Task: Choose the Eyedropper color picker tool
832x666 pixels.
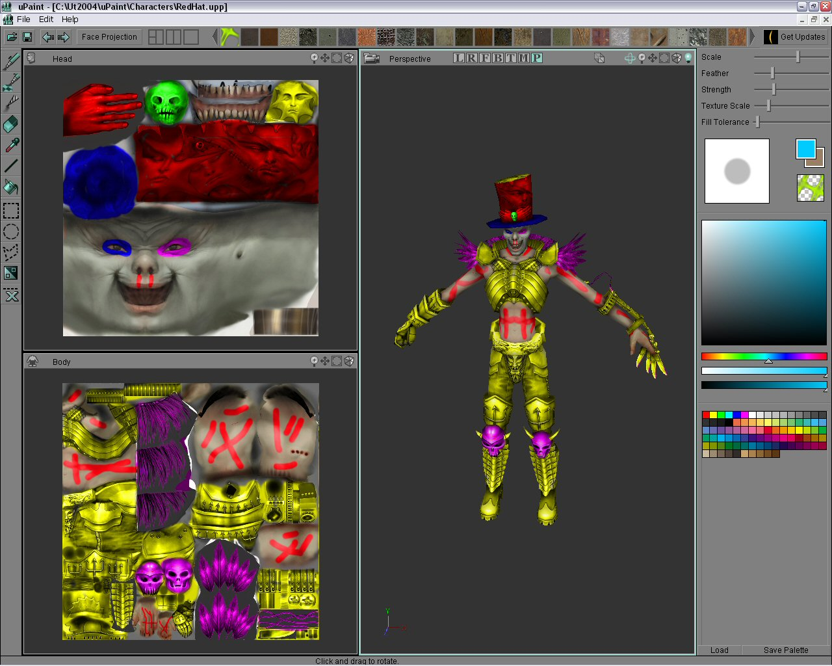Action: coord(10,144)
